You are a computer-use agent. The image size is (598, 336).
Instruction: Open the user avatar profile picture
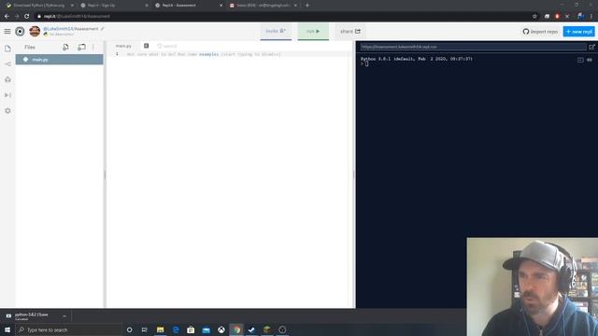point(35,31)
